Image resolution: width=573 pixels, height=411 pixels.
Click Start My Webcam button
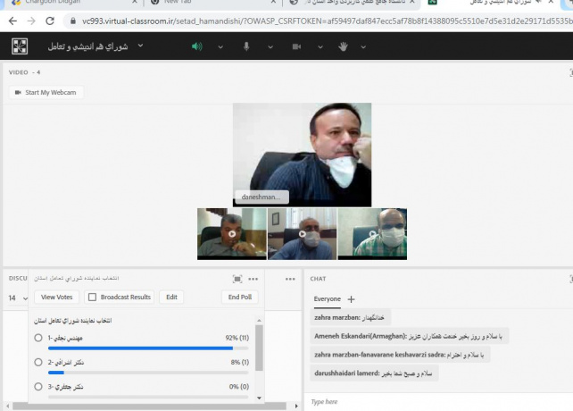45,92
